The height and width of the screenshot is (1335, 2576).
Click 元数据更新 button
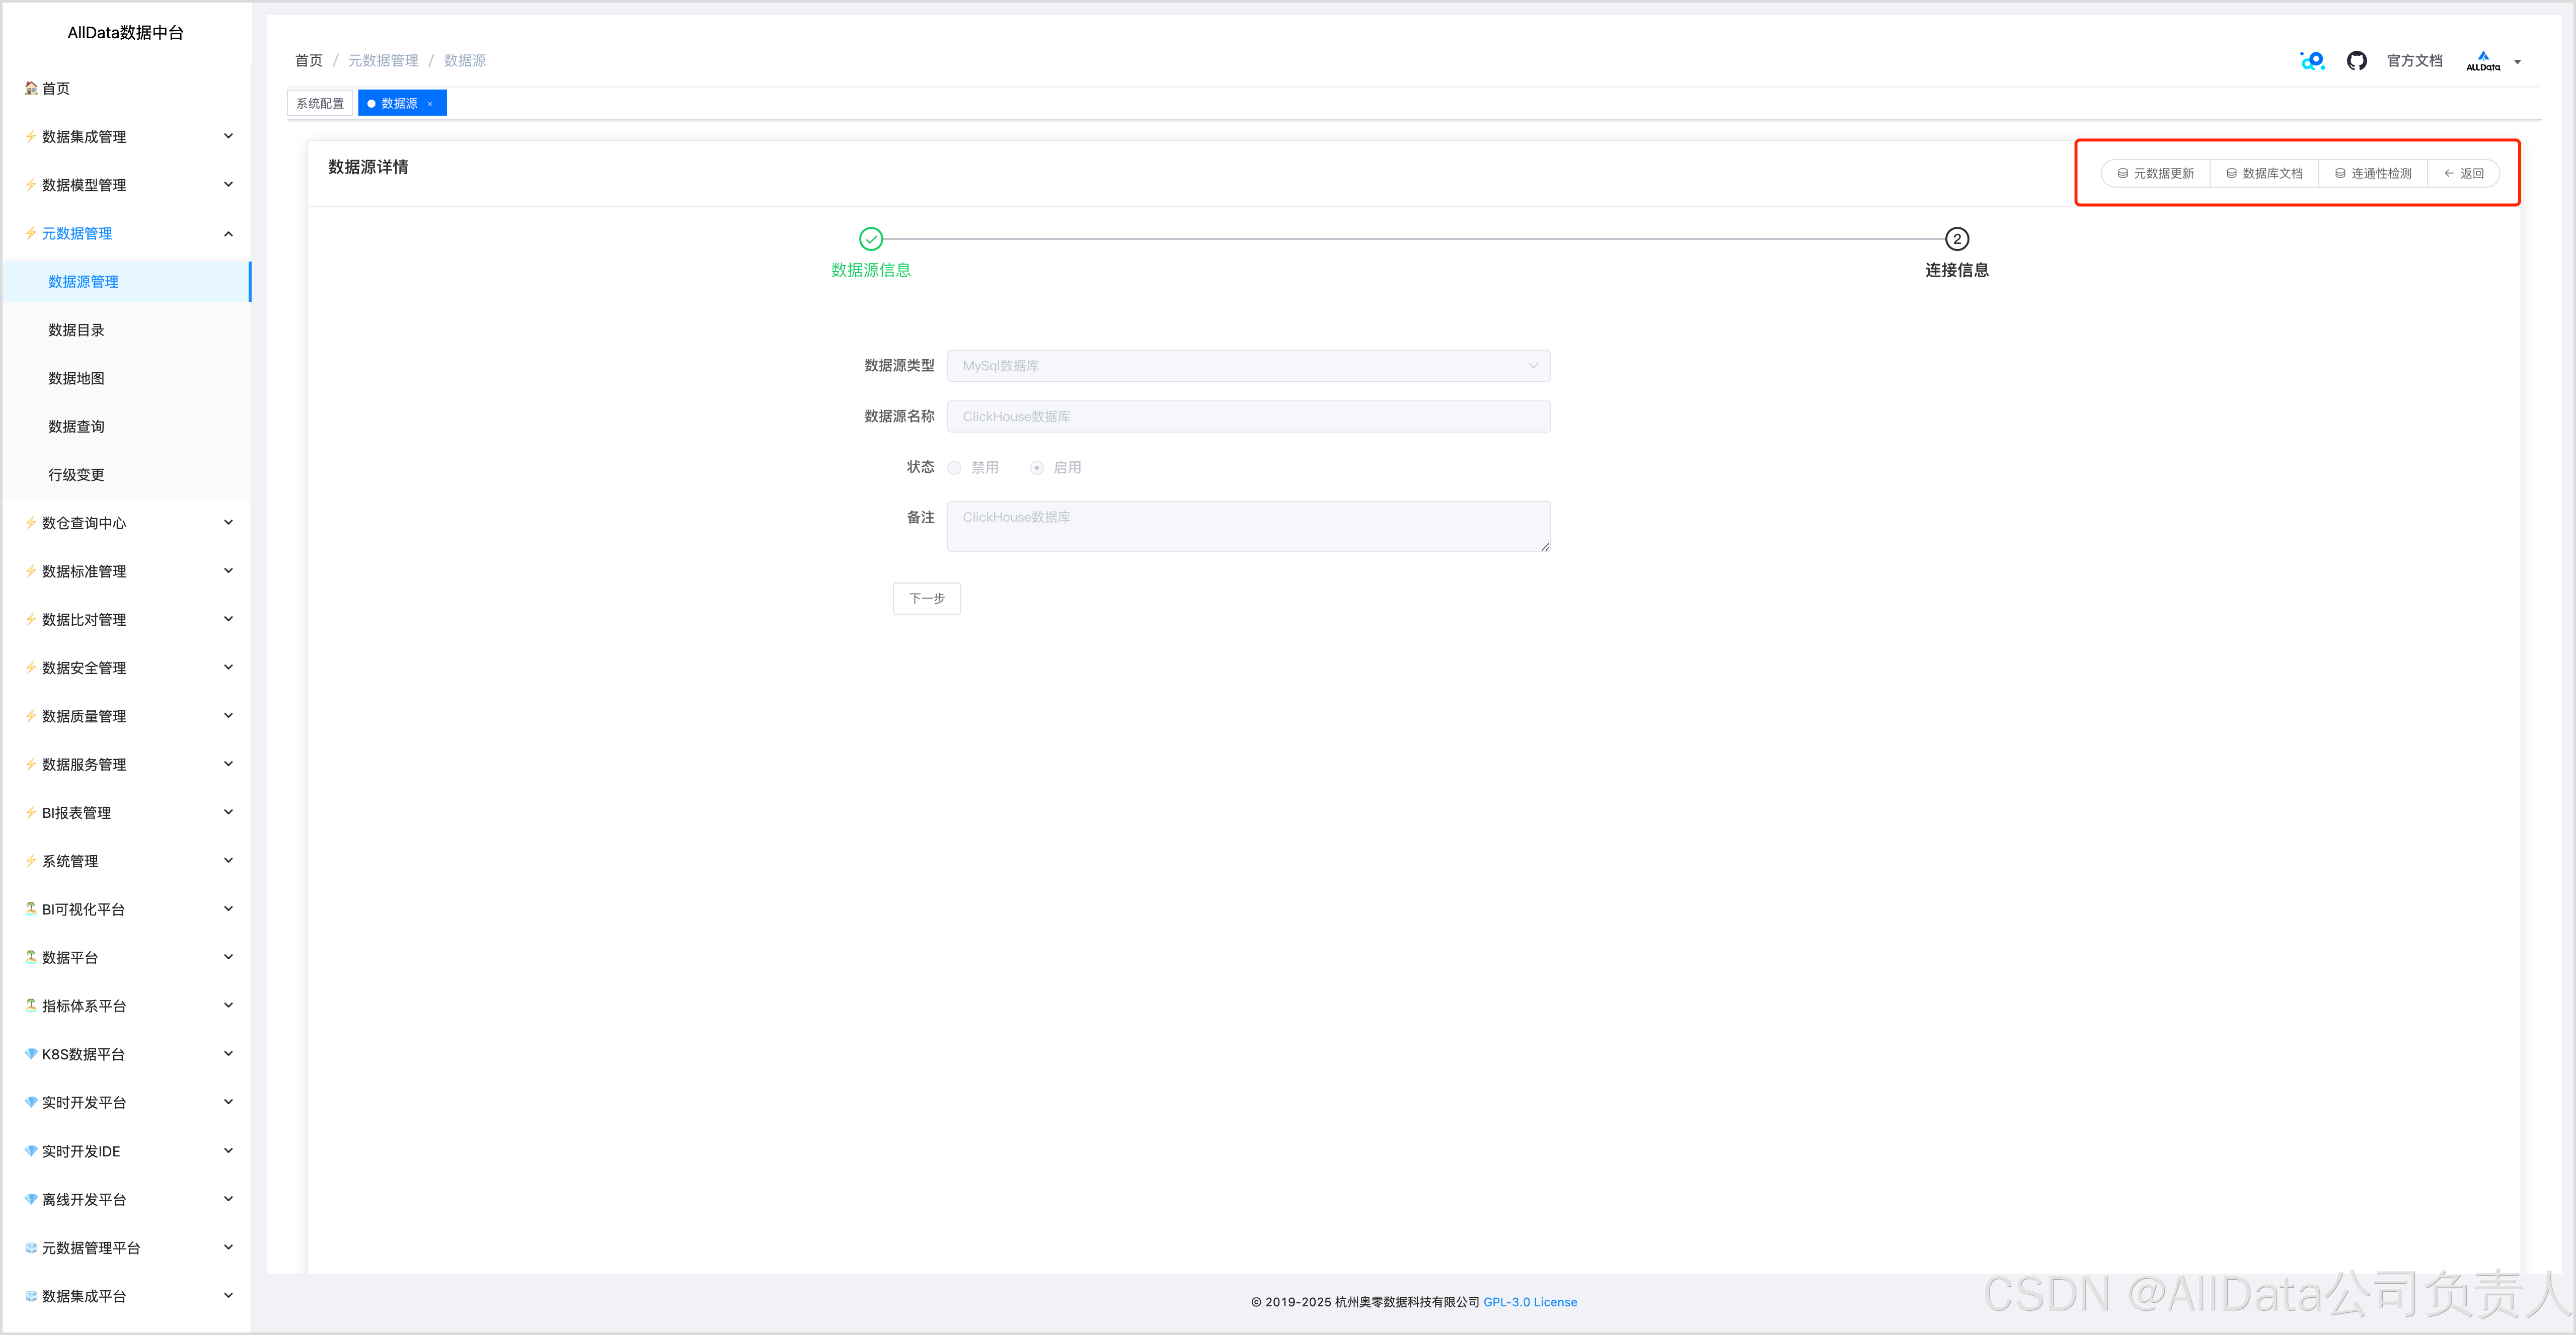click(2155, 174)
